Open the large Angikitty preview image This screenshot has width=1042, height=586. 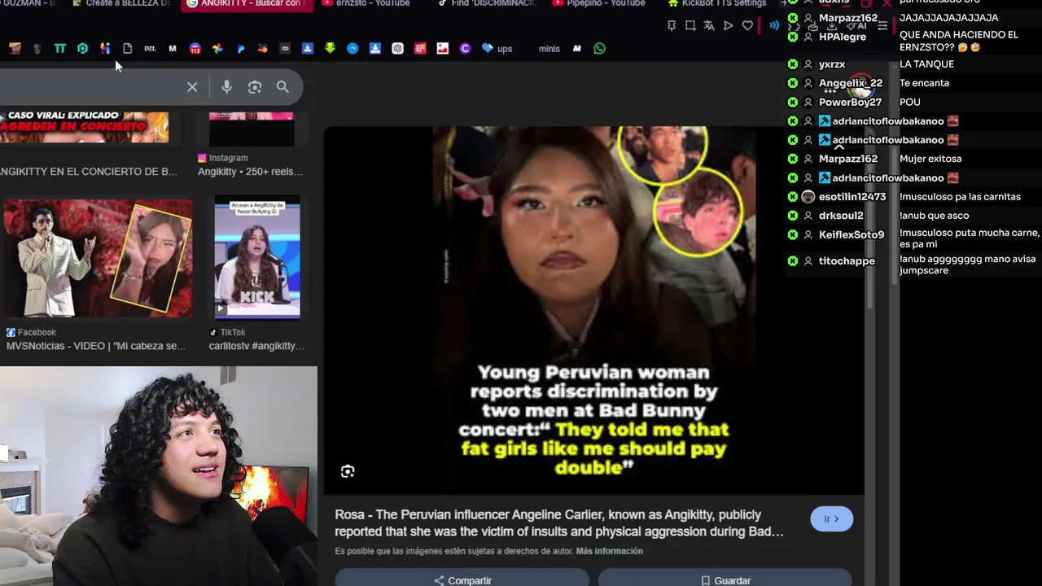[x=594, y=311]
